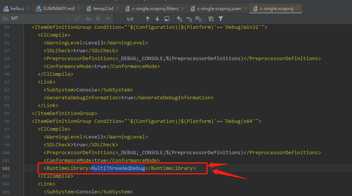Image resolution: width=352 pixels, height=196 pixels.
Task: Open search history magnifier dropdown
Action: (x=5, y=19)
